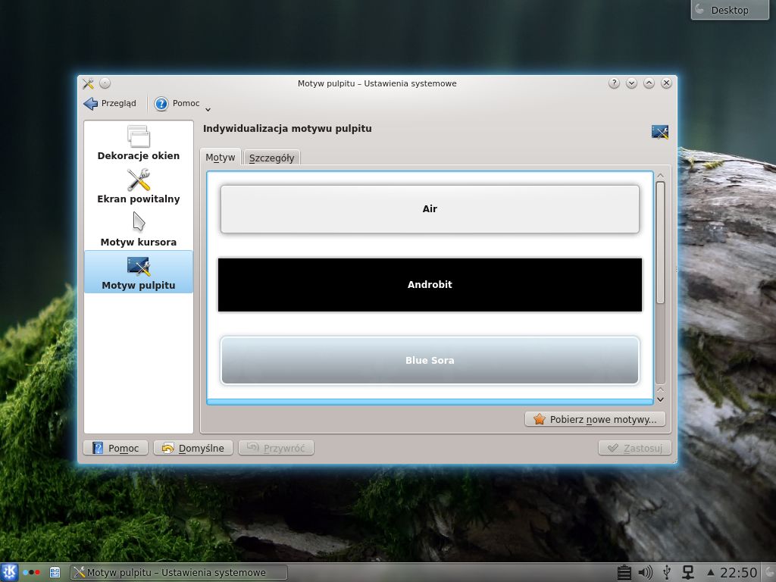Viewport: 776px width, 582px height.
Task: Click scrollbar bottom down arrow in theme list
Action: (660, 399)
